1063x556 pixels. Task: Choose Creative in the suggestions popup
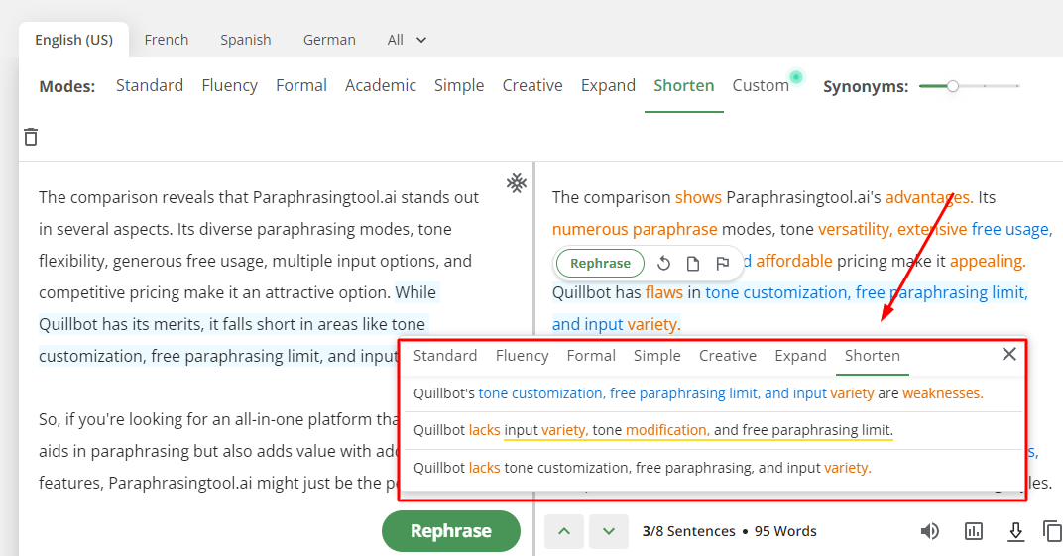pyautogui.click(x=728, y=356)
